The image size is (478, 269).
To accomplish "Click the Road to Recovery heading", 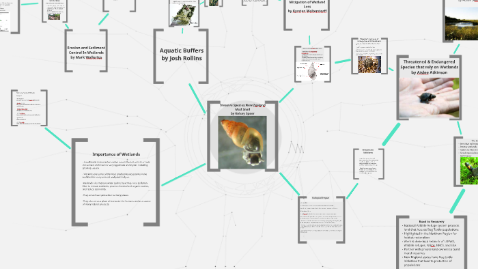I will click(432, 221).
